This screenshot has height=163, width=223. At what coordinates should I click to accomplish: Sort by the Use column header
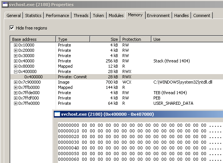(187, 39)
